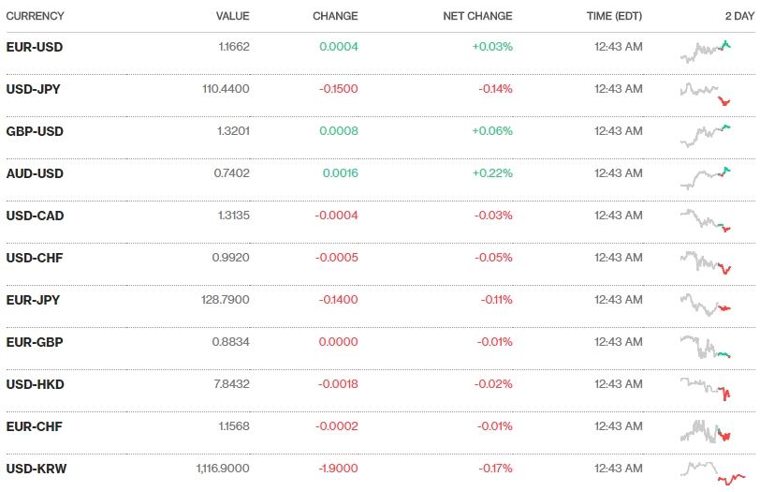Open the EUR-CHF pair link
The image size is (760, 492).
click(x=35, y=426)
